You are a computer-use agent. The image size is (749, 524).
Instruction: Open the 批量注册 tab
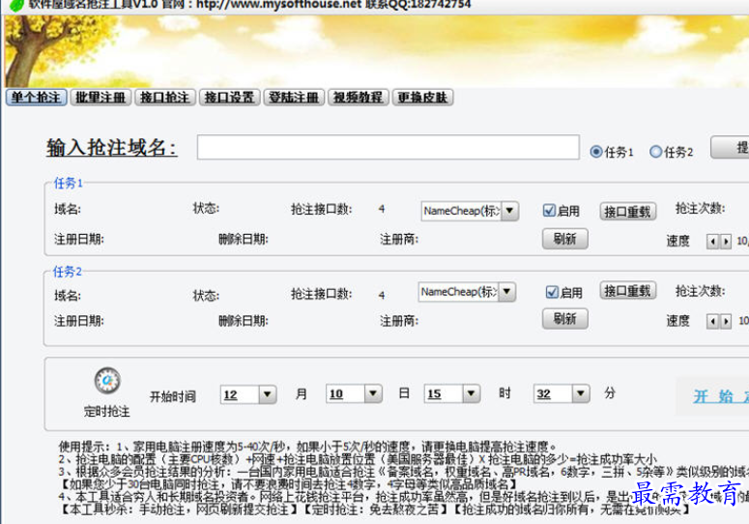tap(101, 98)
